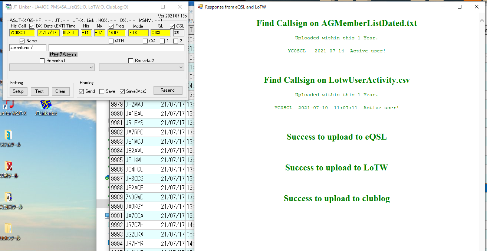This screenshot has width=487, height=251.
Task: Click the Success to upload to clublog text
Action: pos(337,198)
